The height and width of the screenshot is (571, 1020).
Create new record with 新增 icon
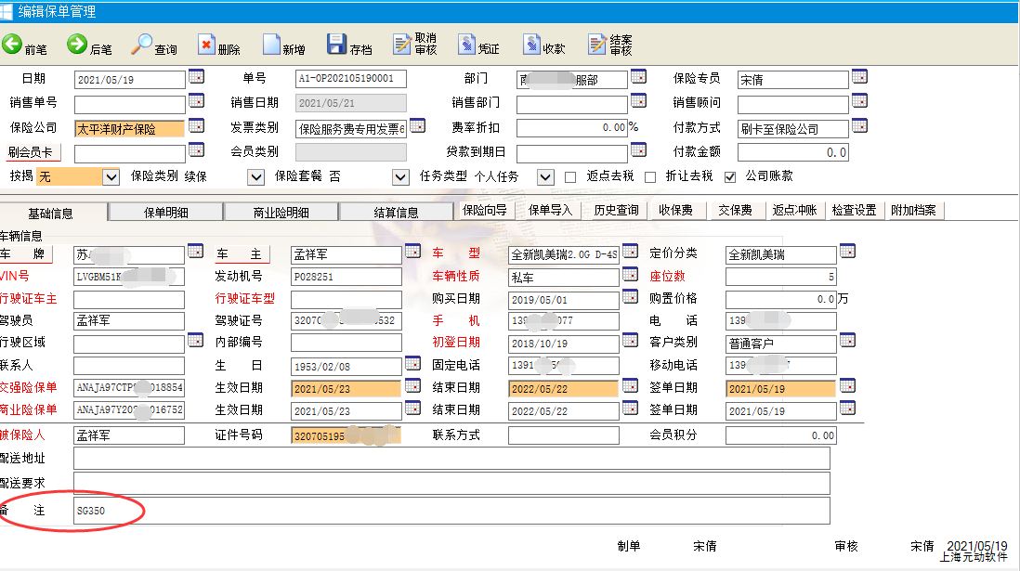coord(271,45)
